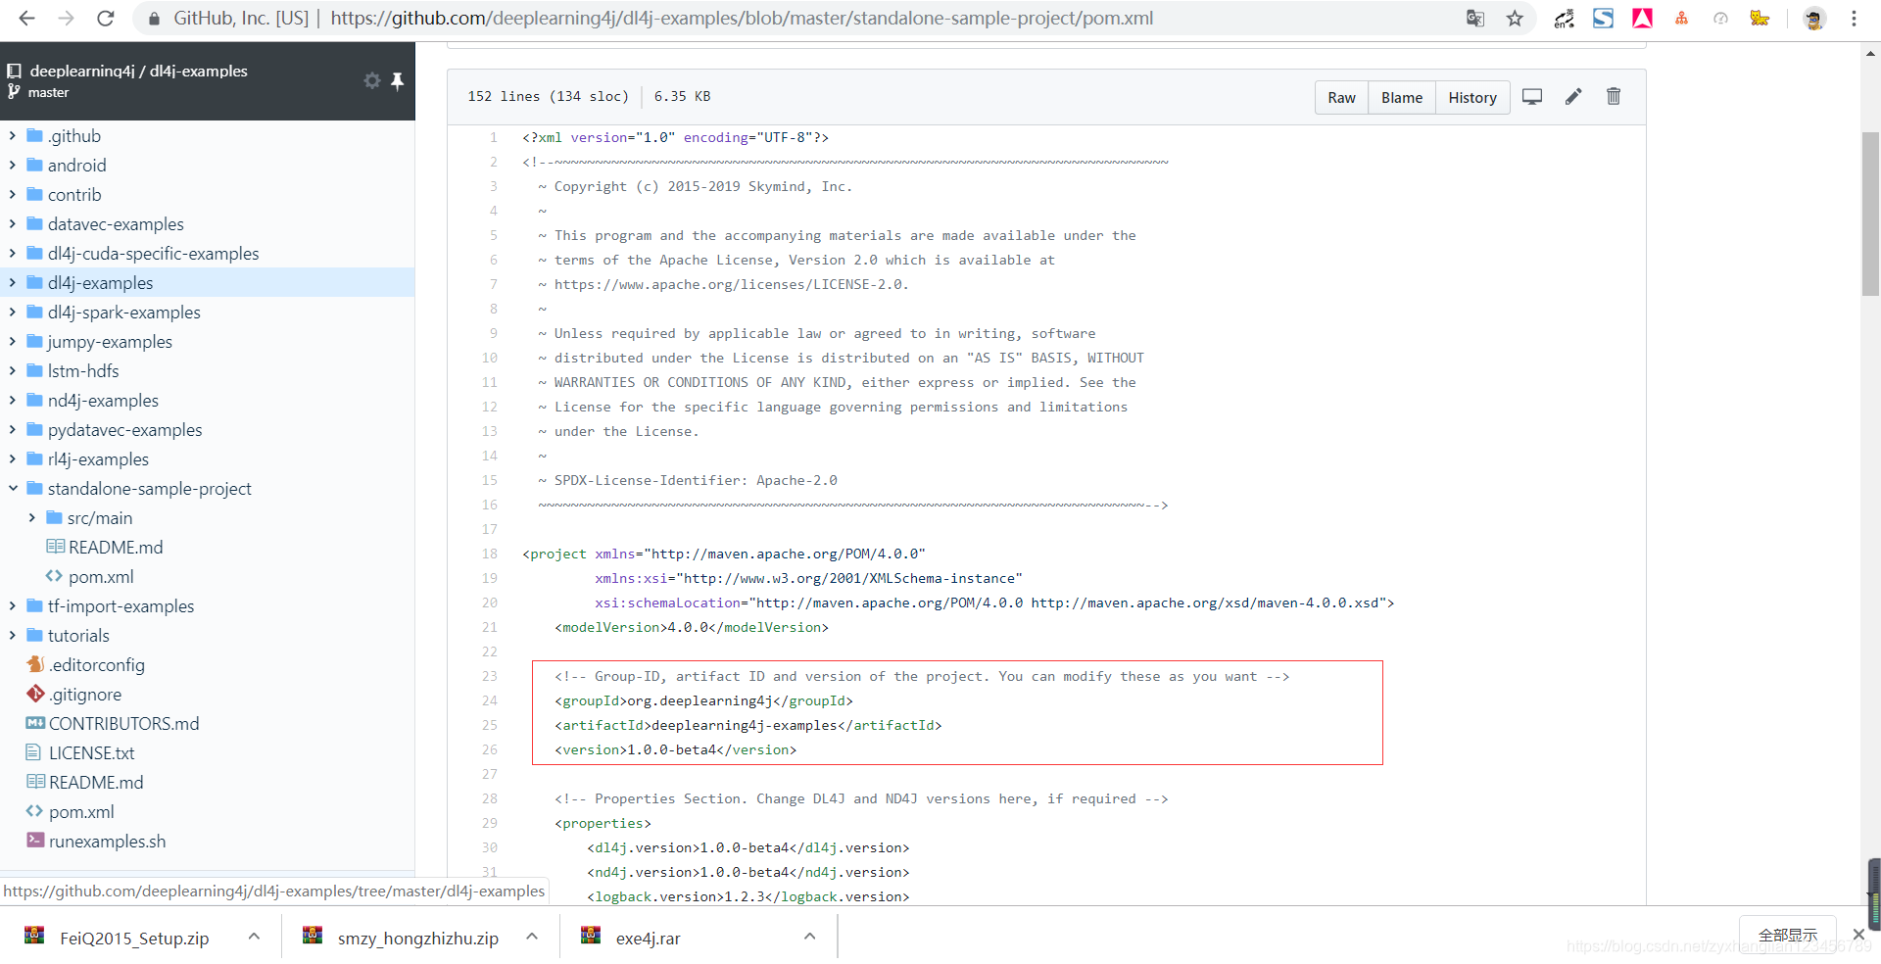Open deeplearning4j / dl4j-examples repo link

(x=138, y=71)
